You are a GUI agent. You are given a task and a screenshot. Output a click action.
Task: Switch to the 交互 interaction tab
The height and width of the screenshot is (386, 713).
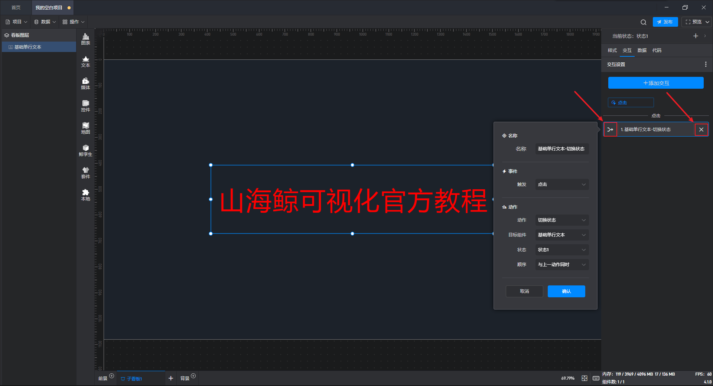[x=627, y=50]
